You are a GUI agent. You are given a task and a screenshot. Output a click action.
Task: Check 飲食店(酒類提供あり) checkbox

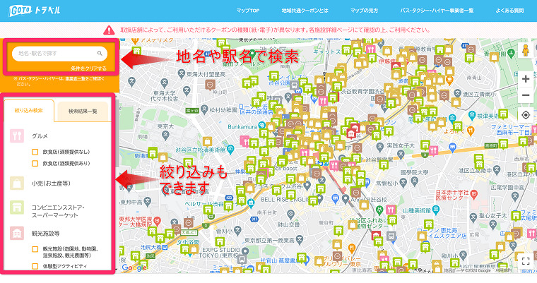click(x=35, y=164)
